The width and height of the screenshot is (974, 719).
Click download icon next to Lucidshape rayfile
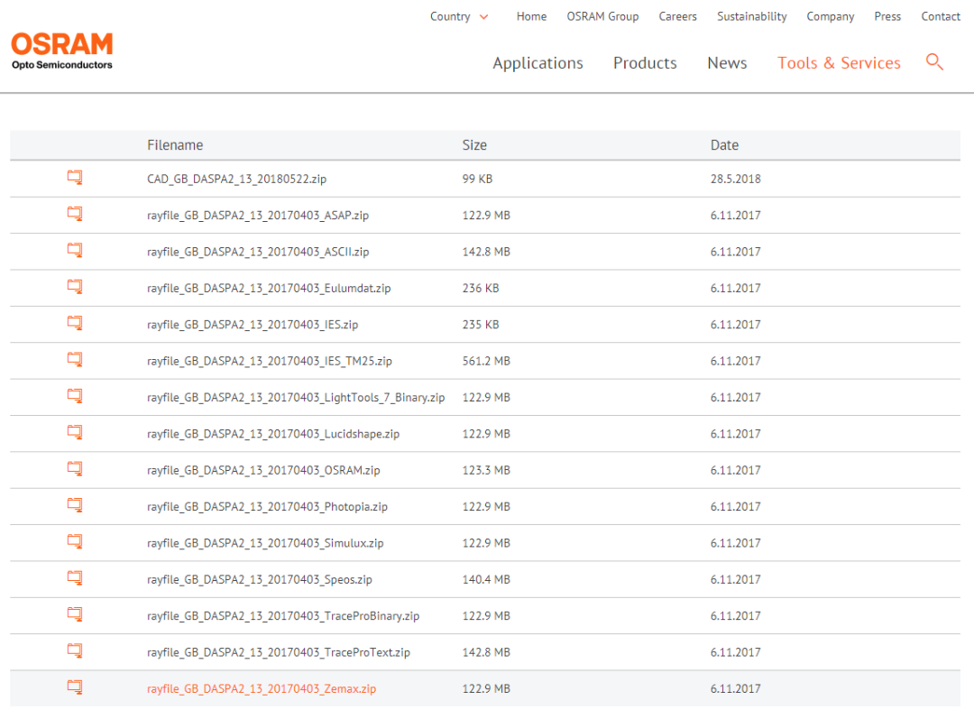(x=75, y=433)
